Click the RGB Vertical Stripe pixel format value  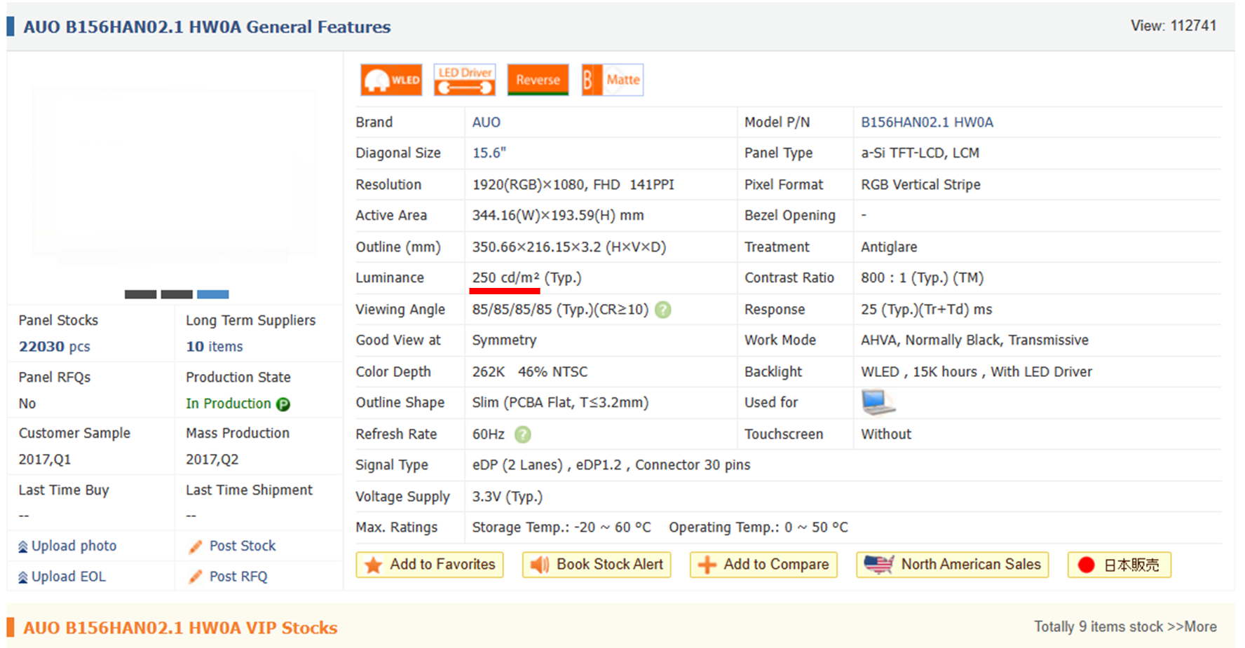tap(921, 184)
